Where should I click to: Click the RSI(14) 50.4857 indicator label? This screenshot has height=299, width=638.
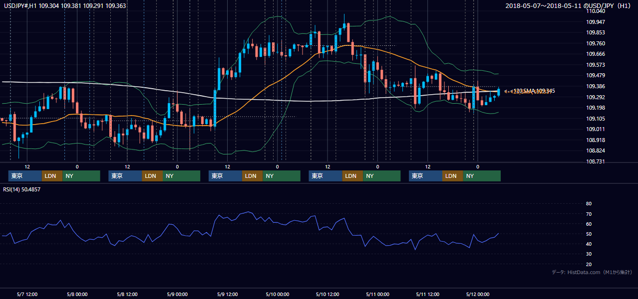tap(21, 189)
